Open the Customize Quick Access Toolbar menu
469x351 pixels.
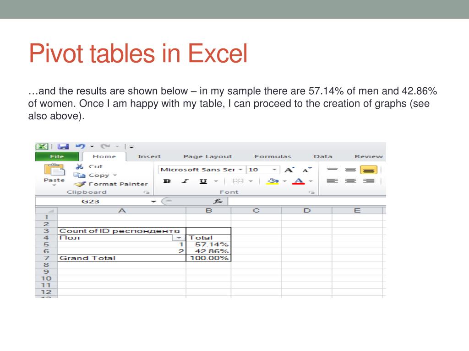pos(131,147)
